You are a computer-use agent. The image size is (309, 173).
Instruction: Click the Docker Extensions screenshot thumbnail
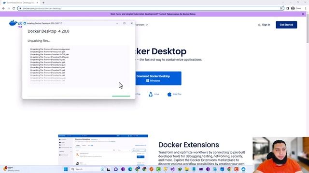103,149
